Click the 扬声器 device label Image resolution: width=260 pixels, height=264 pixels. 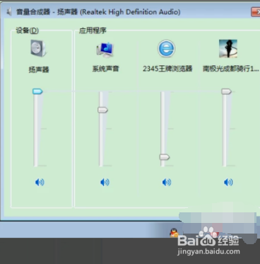(x=39, y=69)
